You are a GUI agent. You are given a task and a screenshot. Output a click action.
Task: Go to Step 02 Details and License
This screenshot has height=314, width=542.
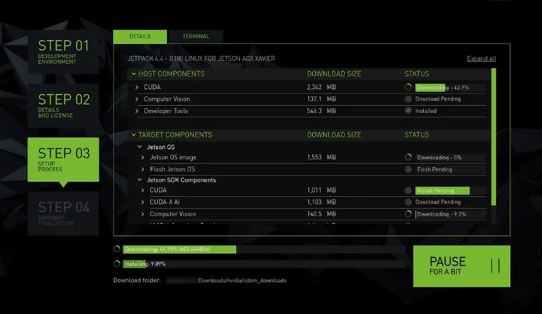[x=63, y=106]
